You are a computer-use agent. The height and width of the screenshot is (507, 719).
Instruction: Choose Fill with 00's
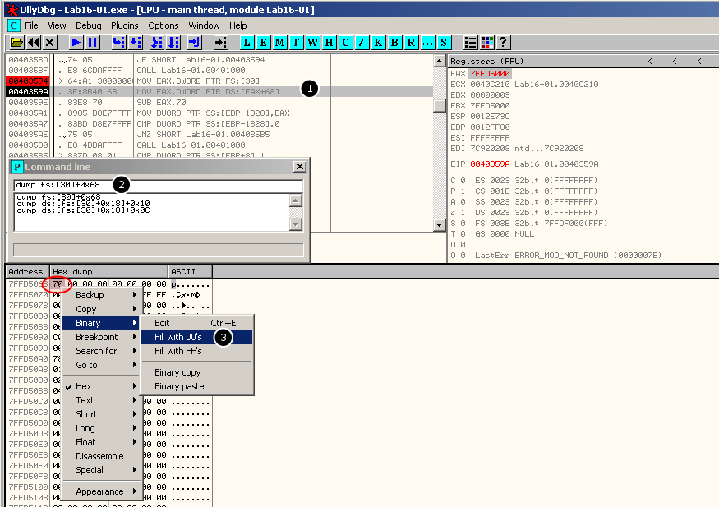pos(177,337)
